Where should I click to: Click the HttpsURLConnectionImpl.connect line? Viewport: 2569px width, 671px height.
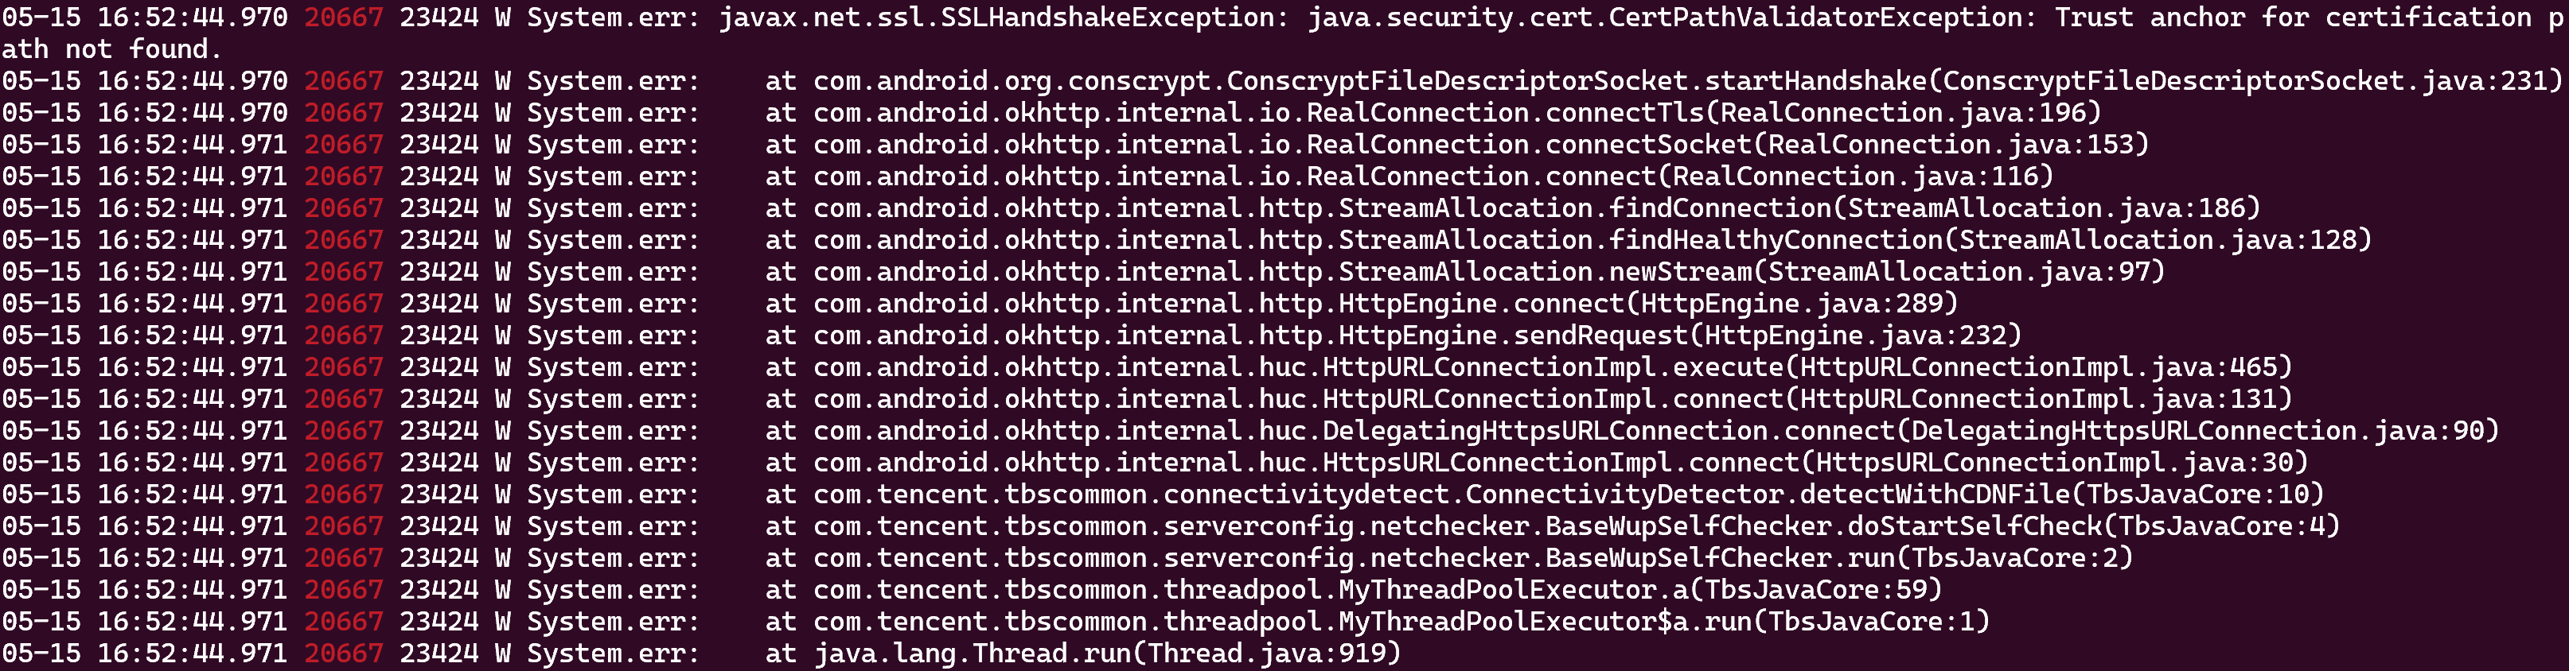(x=1155, y=463)
